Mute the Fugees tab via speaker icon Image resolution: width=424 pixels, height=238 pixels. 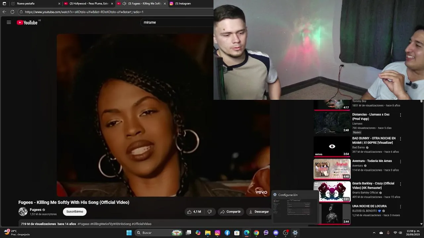click(x=124, y=4)
